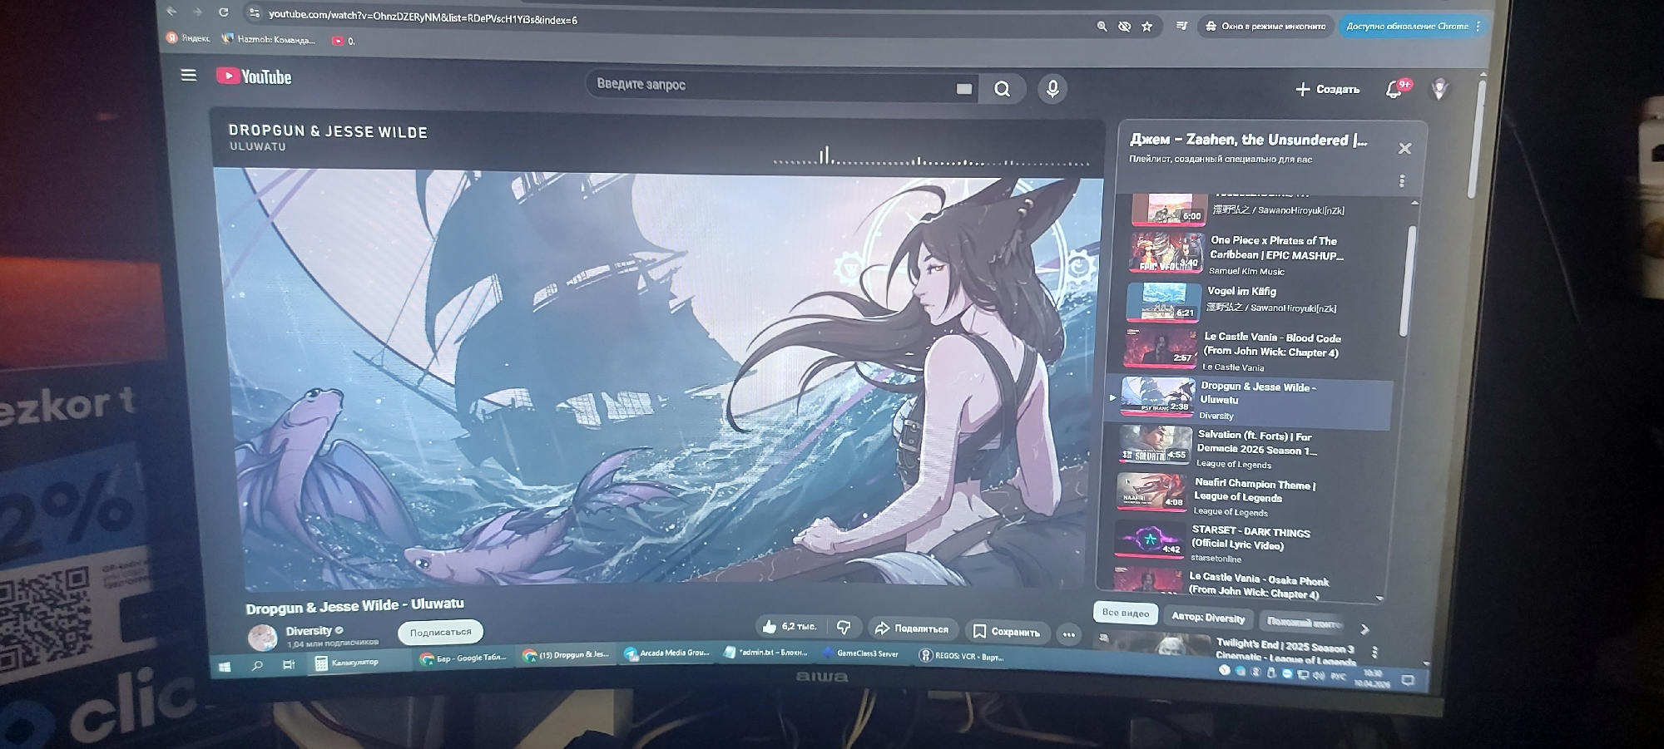Switch to 'admin.txt - Блокн...' Notepad window
Viewport: 1664px width, 749px height.
(766, 653)
